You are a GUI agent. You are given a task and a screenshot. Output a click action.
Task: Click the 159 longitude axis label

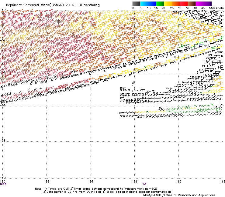(x=134, y=182)
